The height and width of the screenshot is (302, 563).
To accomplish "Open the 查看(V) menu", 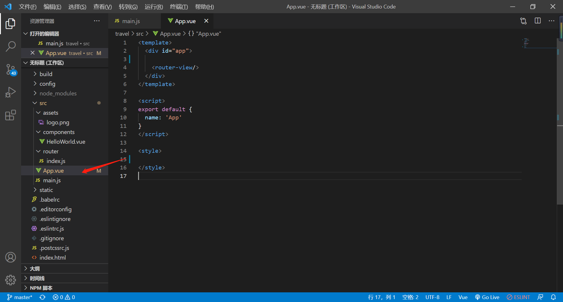I will click(103, 7).
